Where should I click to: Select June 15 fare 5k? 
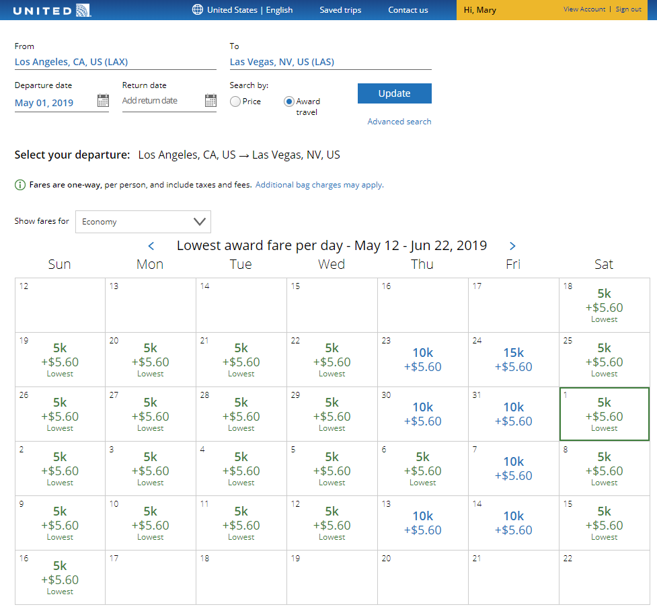pyautogui.click(x=604, y=523)
